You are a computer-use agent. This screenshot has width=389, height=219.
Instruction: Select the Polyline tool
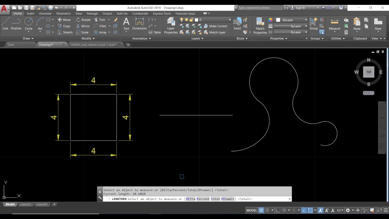(x=16, y=24)
